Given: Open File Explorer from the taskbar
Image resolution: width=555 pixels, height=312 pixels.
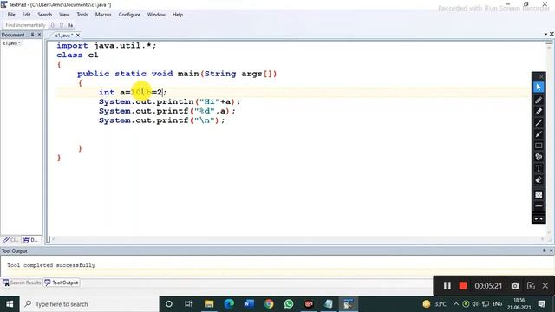Looking at the screenshot, I should [x=209, y=304].
